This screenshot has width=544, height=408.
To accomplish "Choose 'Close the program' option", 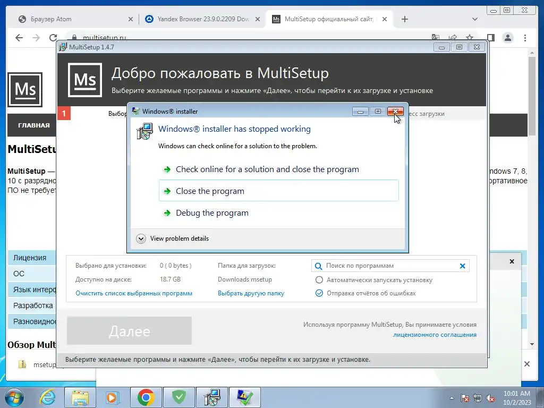I will pyautogui.click(x=278, y=191).
